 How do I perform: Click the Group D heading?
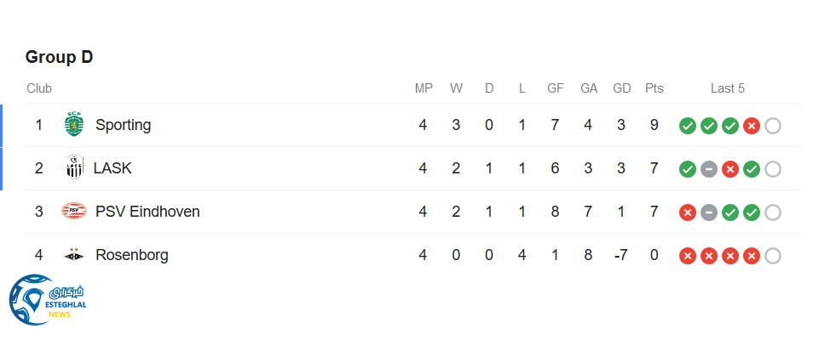tap(59, 57)
